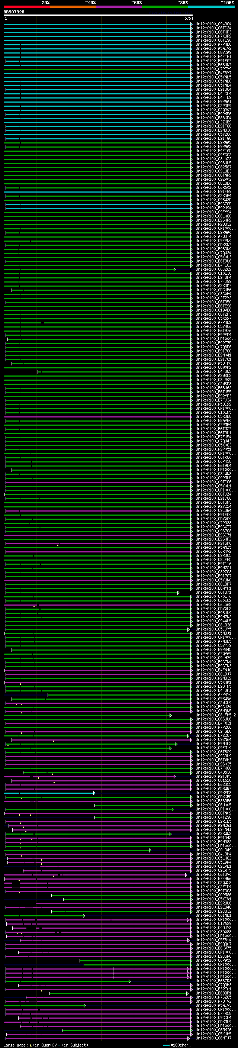Viewport: 238px width, 1048px height.
Task: Open hit UniRef100_B4FBY7
Action: click(213, 73)
